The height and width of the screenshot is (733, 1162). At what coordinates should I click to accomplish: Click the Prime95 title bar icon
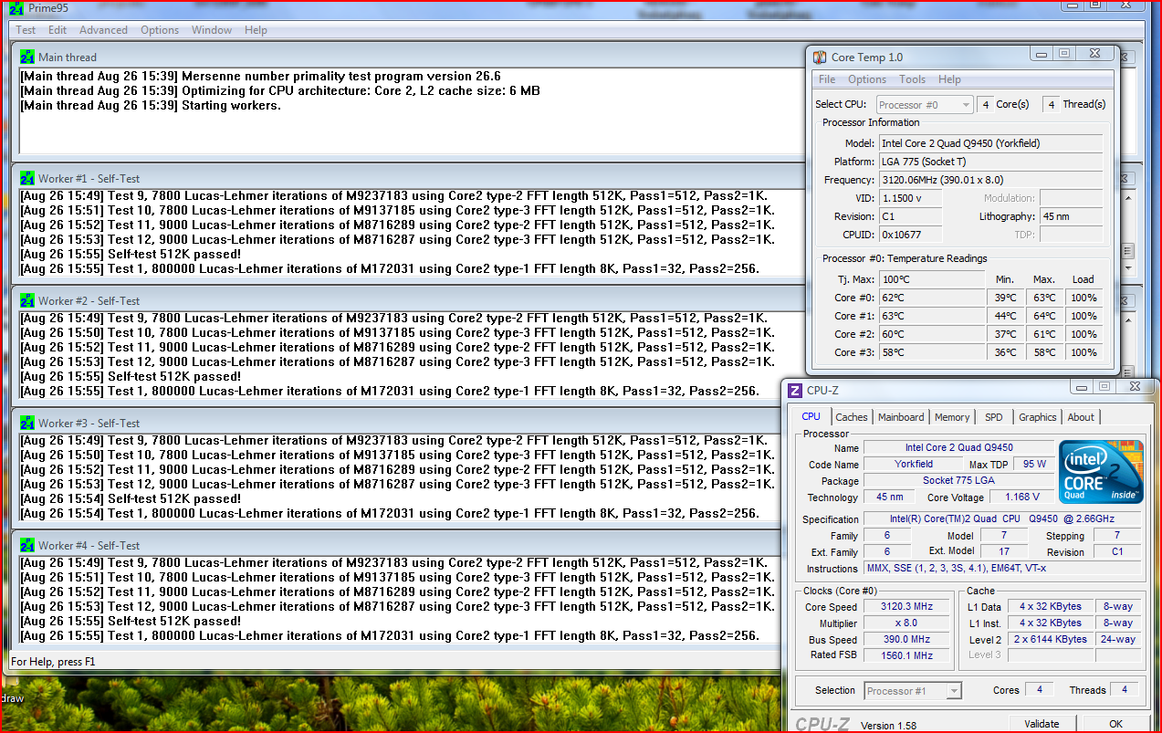tap(18, 7)
